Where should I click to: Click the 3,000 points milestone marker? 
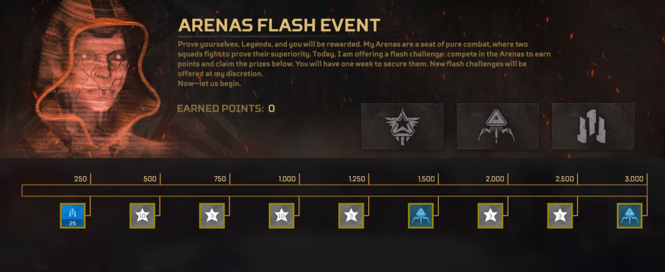pyautogui.click(x=634, y=179)
